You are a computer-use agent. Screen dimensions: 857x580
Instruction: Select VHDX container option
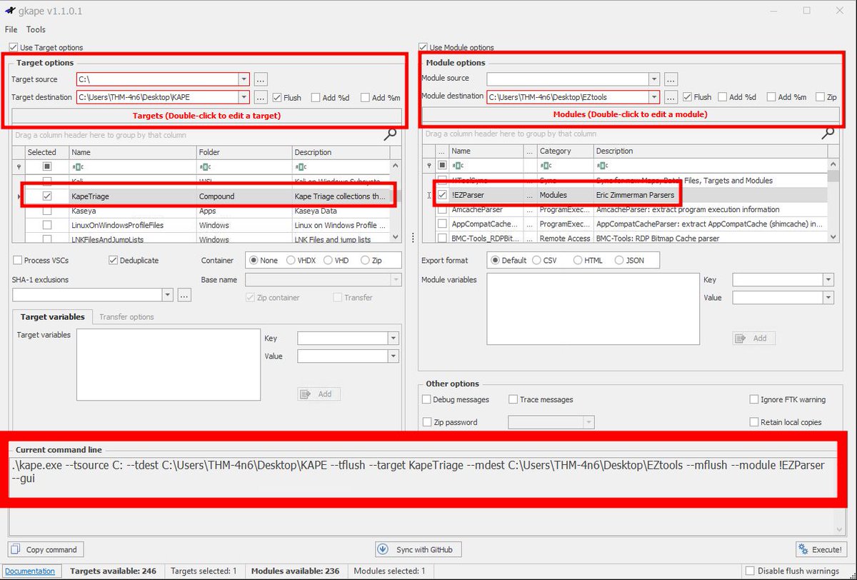tap(291, 261)
